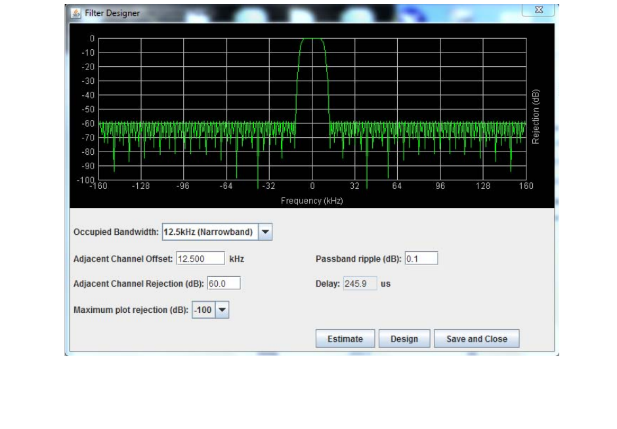The image size is (617, 429).
Task: Click the Occupied Bandwidth label
Action: pyautogui.click(x=116, y=232)
